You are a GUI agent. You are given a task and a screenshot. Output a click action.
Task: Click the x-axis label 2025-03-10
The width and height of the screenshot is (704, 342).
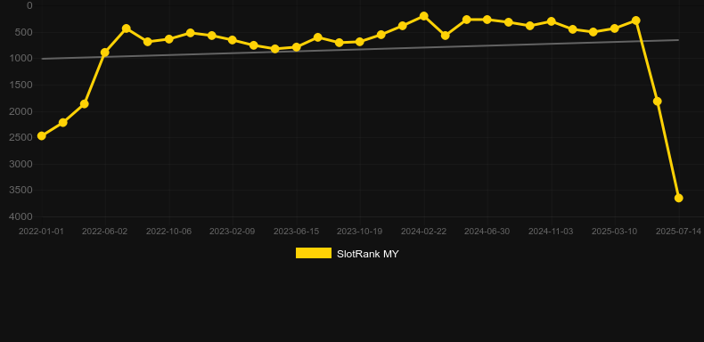(x=615, y=232)
